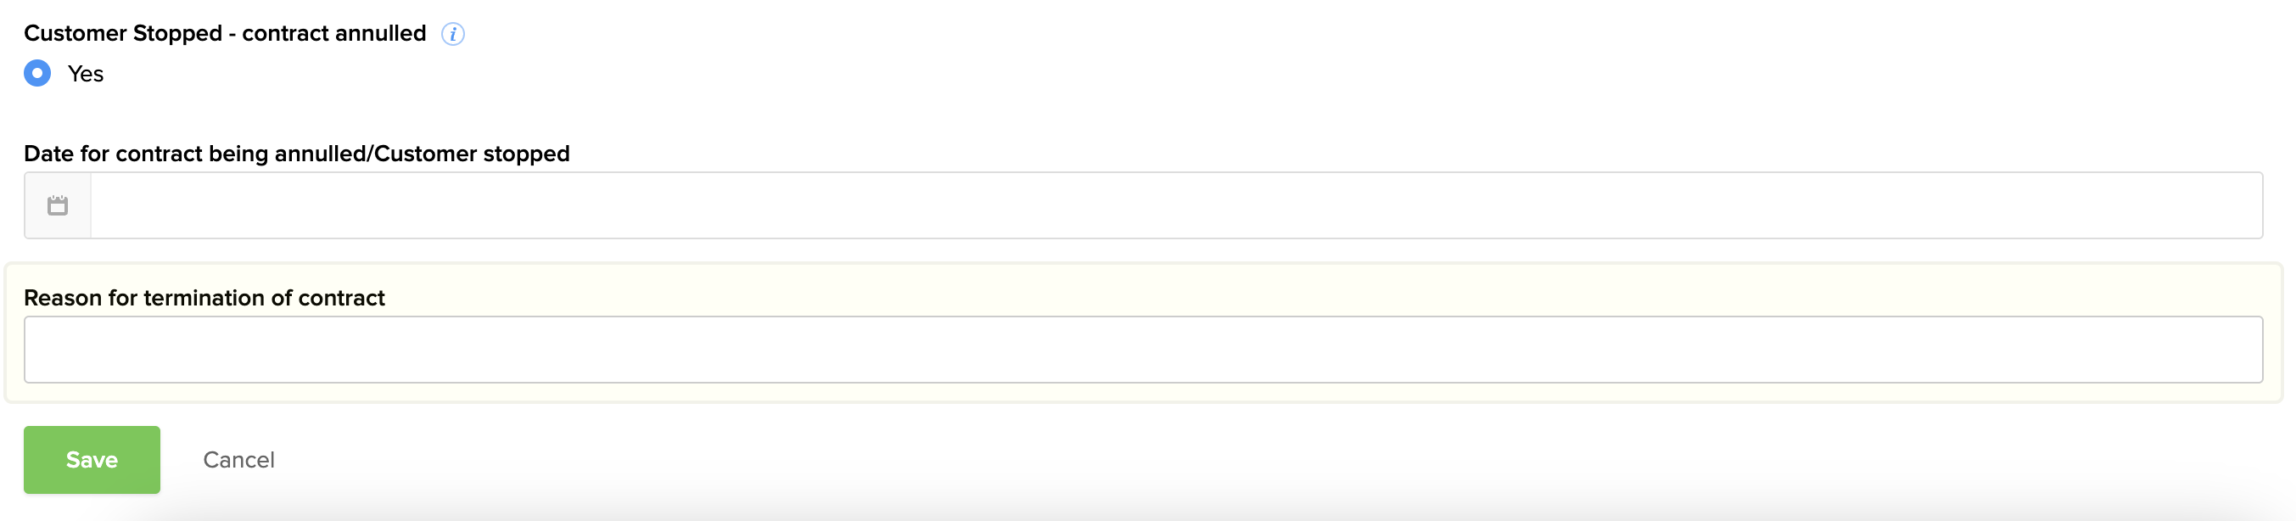Click the grey calendar icon box
2296x521 pixels.
pos(58,205)
